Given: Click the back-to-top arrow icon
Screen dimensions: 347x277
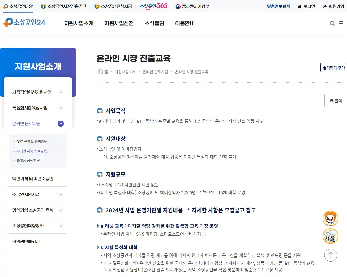Looking at the screenshot, I should (x=330, y=255).
